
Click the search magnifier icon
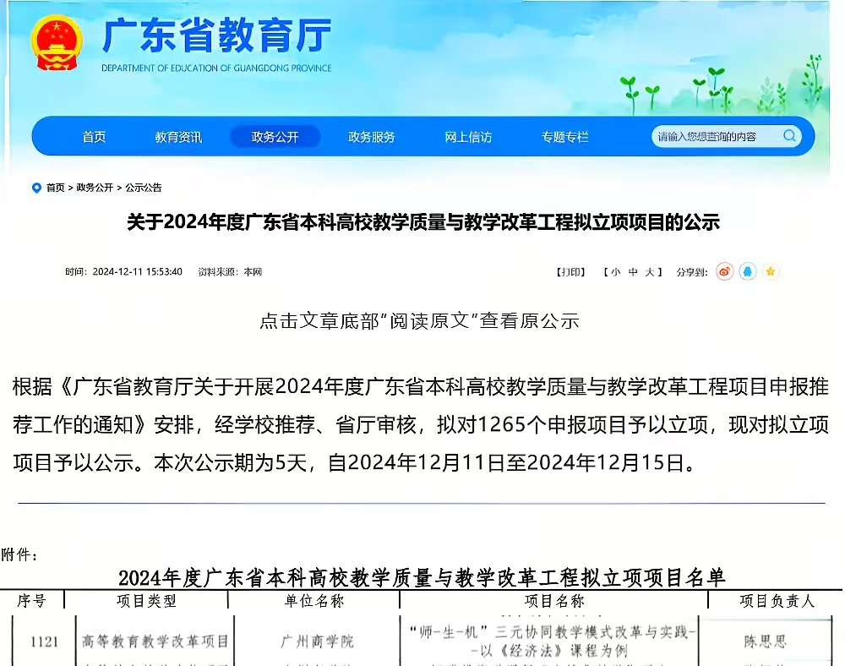789,136
